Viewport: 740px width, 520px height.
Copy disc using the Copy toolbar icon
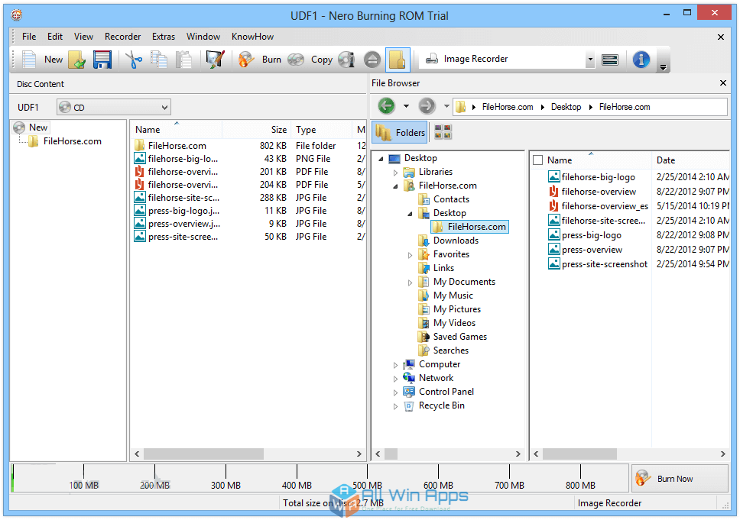click(x=296, y=60)
